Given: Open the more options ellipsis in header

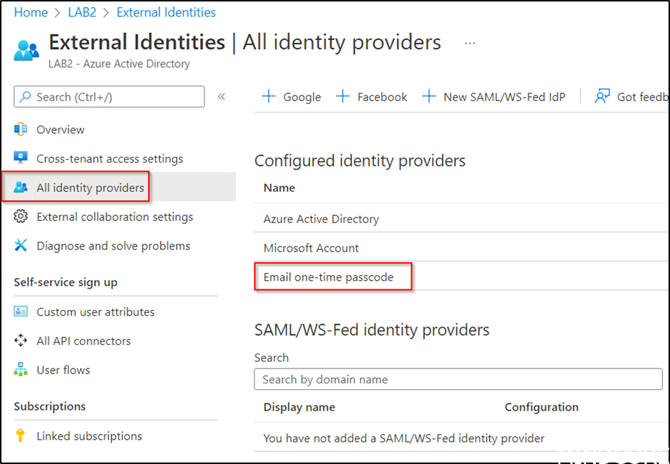Looking at the screenshot, I should coord(470,43).
